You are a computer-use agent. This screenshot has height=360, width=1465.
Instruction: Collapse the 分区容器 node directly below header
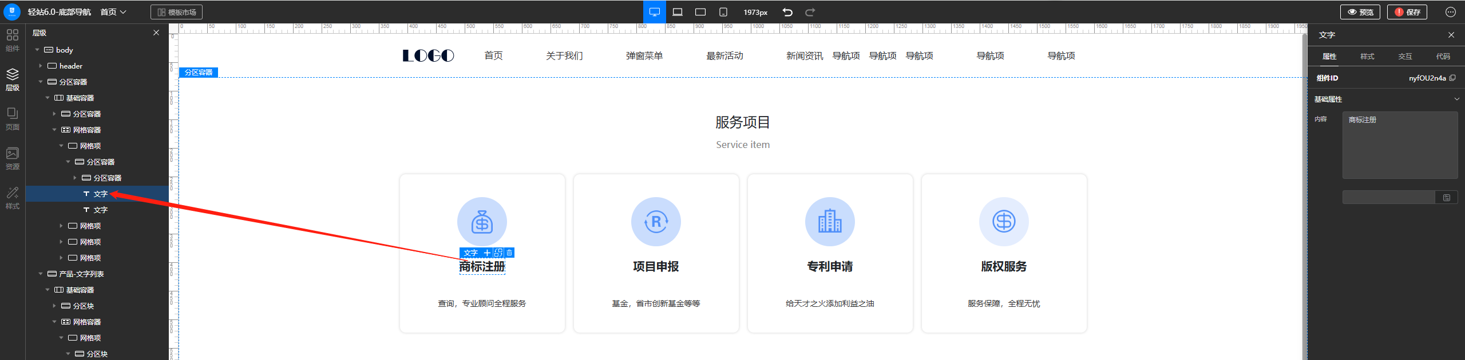point(41,82)
